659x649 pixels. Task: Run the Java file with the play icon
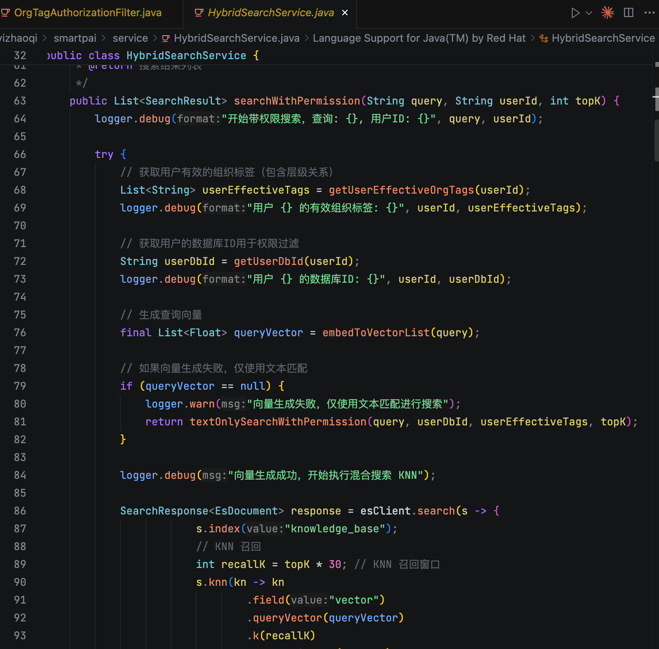click(x=575, y=13)
